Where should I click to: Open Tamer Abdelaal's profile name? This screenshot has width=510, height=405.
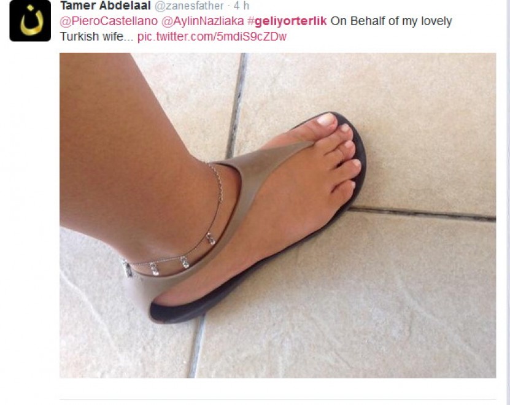[106, 6]
